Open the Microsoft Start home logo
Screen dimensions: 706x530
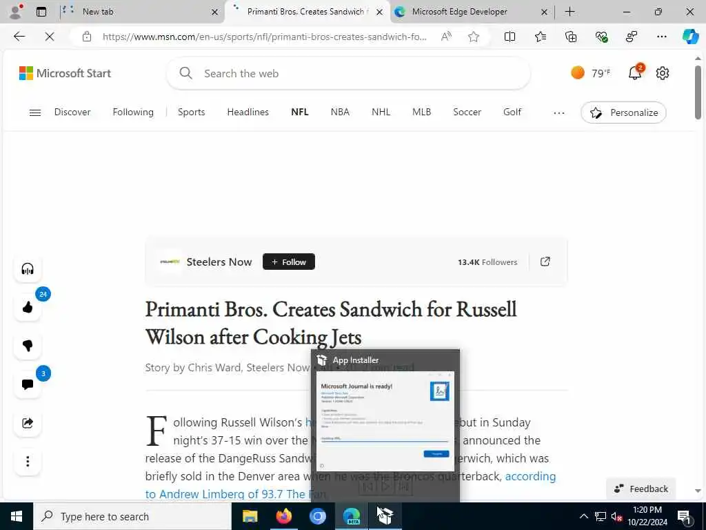click(65, 73)
